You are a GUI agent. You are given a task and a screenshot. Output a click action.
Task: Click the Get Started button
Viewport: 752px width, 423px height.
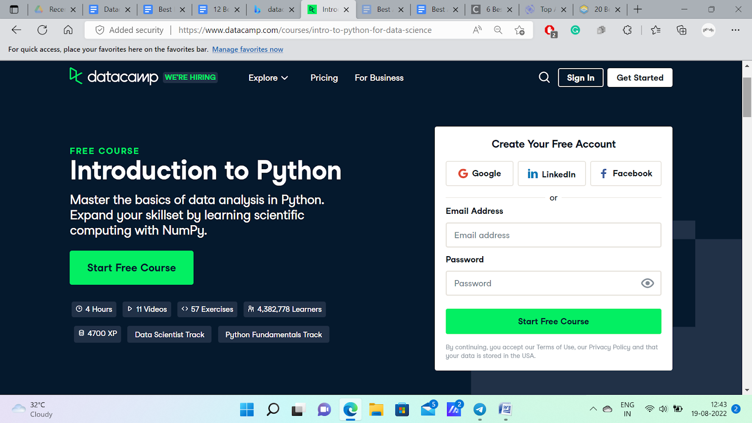[640, 78]
